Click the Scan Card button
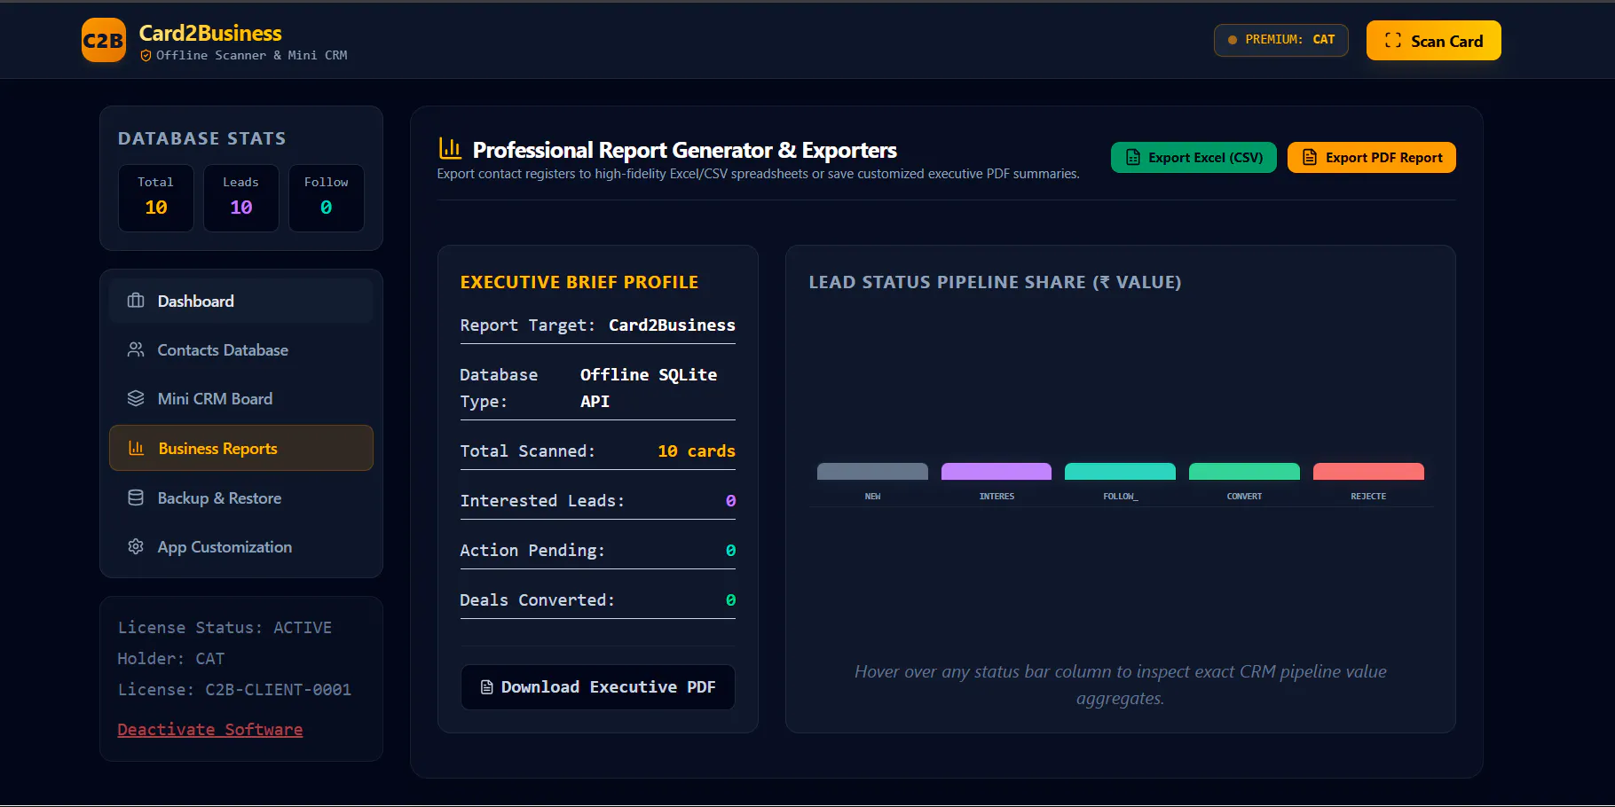The image size is (1615, 807). click(x=1434, y=41)
